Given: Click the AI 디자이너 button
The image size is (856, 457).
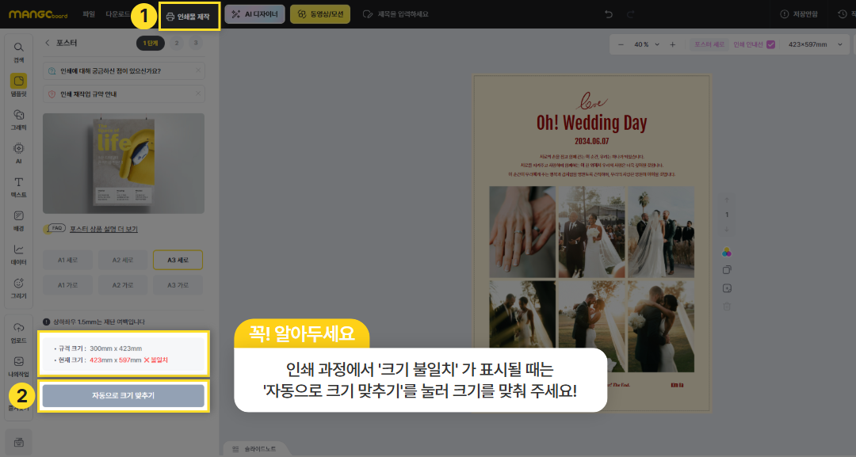Looking at the screenshot, I should 255,14.
